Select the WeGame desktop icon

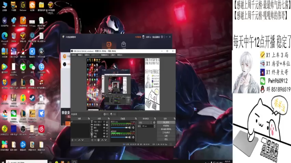coord(23,6)
